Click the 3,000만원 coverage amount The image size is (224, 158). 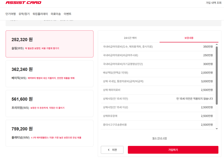pyautogui.click(x=207, y=81)
